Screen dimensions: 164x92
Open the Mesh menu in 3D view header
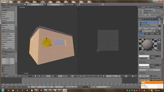click(18, 76)
